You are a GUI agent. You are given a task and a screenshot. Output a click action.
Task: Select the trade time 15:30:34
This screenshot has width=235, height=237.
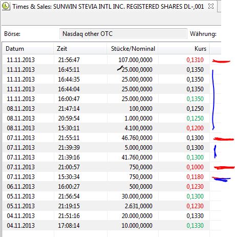point(69,177)
